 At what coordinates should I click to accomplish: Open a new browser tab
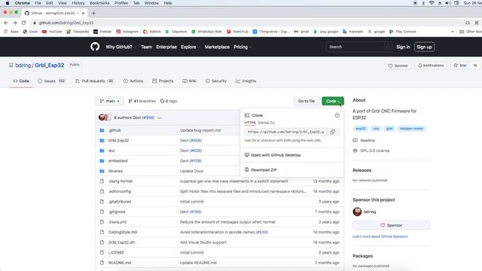(93, 14)
